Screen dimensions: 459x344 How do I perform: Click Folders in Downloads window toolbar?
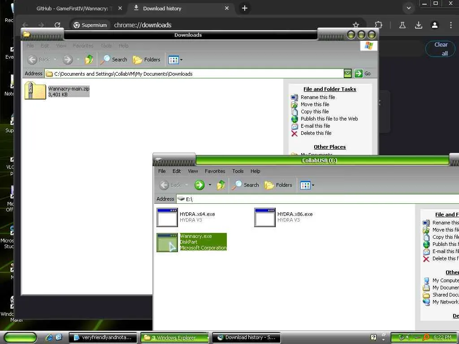[147, 60]
